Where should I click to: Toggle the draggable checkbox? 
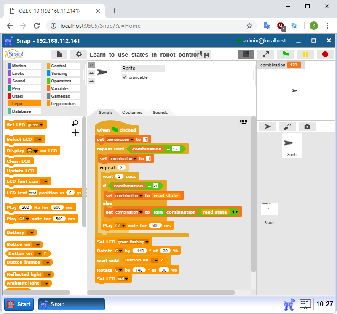[x=124, y=77]
